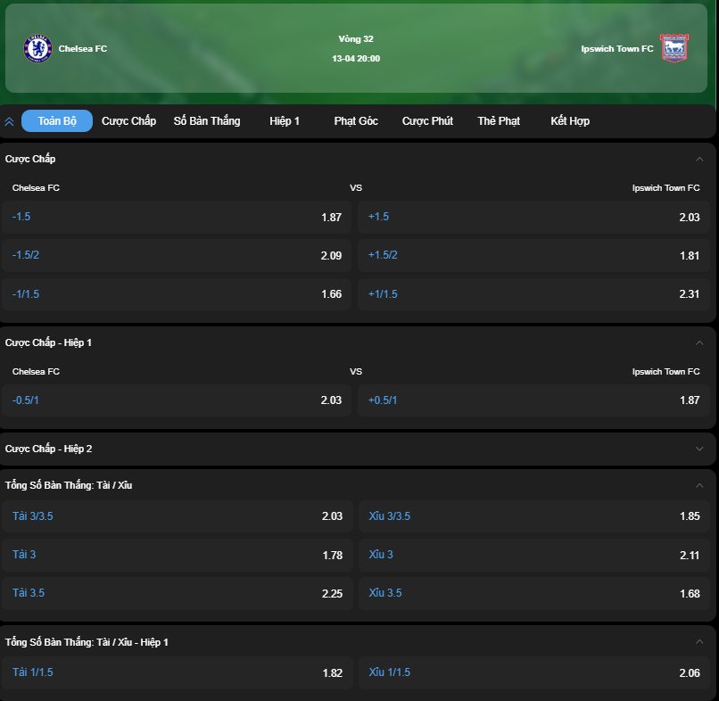719x701 pixels.
Task: Collapse the Tổng Số Bàn Thắng: Tài / Xỉu section
Action: pos(699,485)
